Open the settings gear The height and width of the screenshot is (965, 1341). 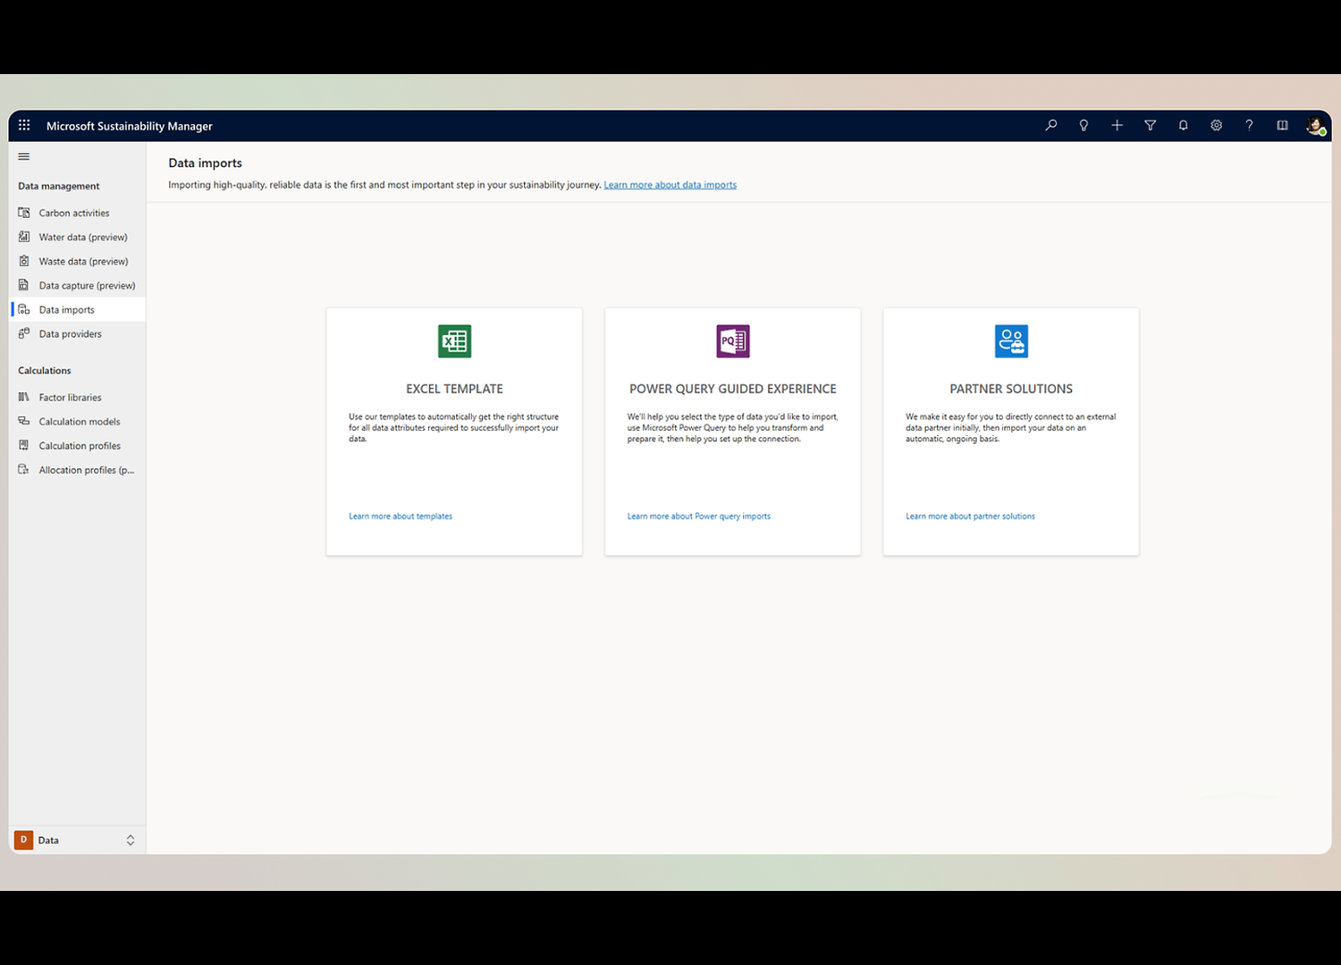(1216, 125)
